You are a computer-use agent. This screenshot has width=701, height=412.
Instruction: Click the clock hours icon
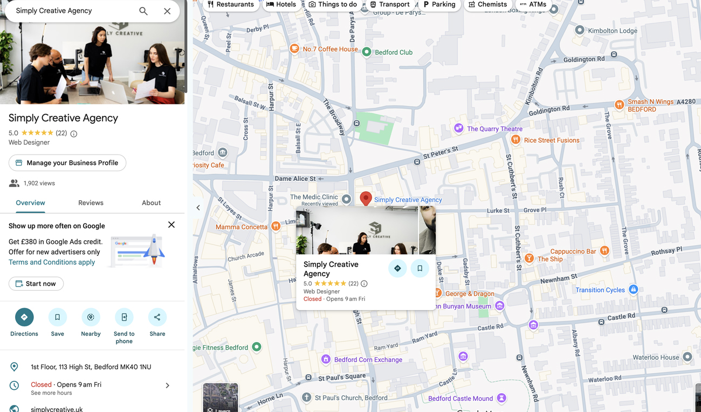click(14, 386)
